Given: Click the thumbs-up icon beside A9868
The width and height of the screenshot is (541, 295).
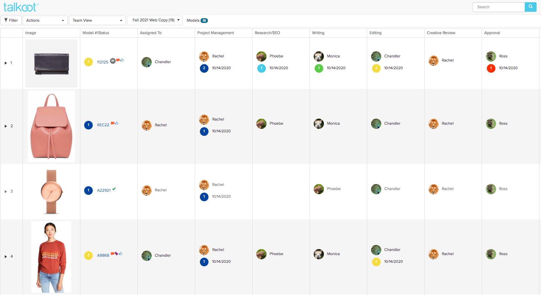Looking at the screenshot, I should pos(121,254).
